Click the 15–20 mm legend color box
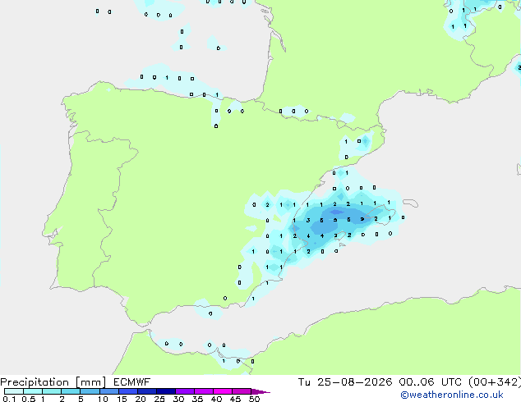Viewport: 521px width, 402px height. coord(127,391)
